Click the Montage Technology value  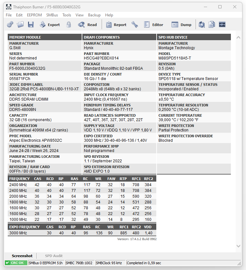coord(177,48)
